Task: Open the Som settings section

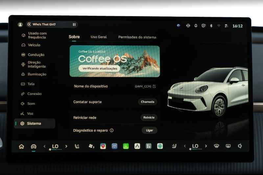Action: [x=28, y=104]
